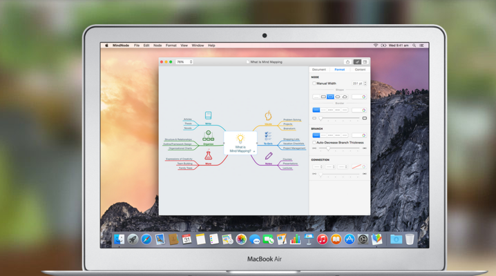The height and width of the screenshot is (276, 496).
Task: Click the light bulb in central node
Action: pyautogui.click(x=240, y=139)
